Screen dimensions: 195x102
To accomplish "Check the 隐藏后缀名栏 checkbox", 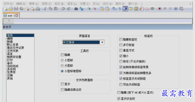I will (62, 90).
